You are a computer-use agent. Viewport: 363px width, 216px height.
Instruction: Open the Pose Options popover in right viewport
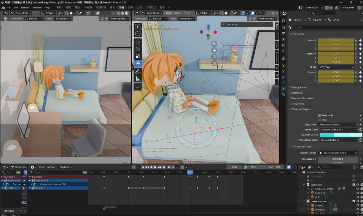click(x=267, y=19)
